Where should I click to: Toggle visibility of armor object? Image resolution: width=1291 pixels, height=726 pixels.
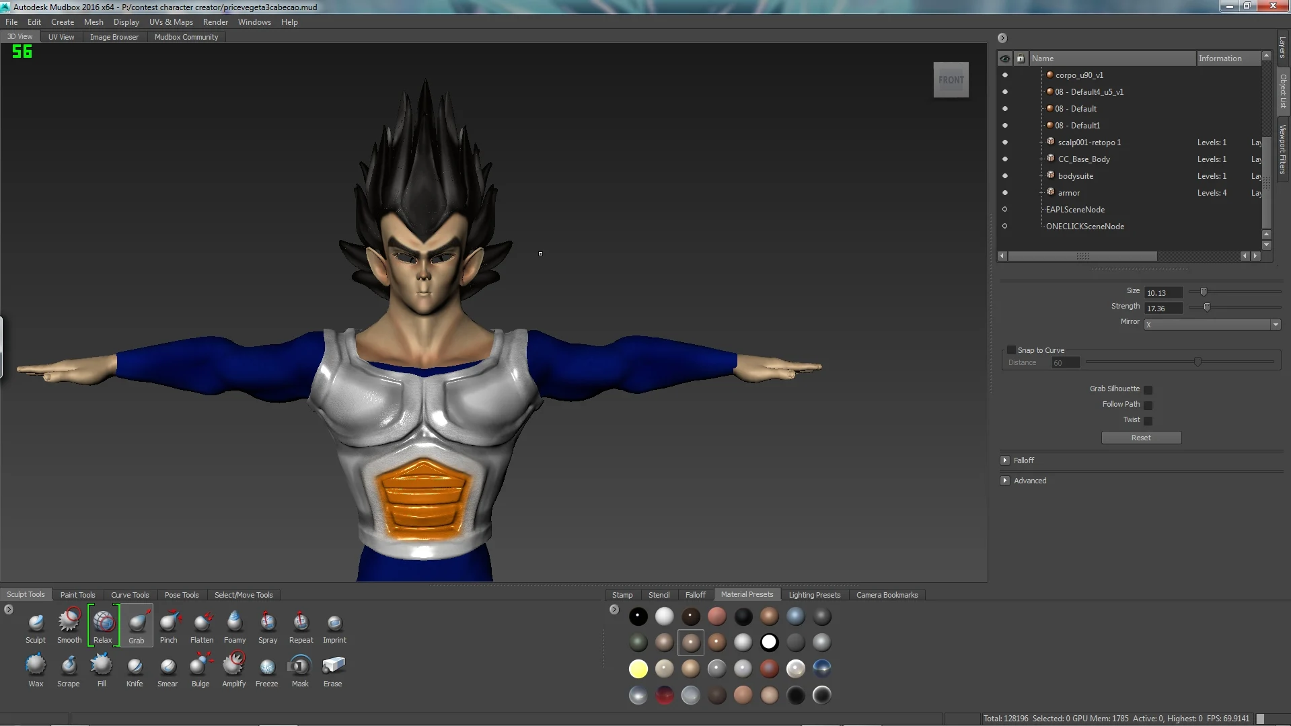click(x=1004, y=193)
